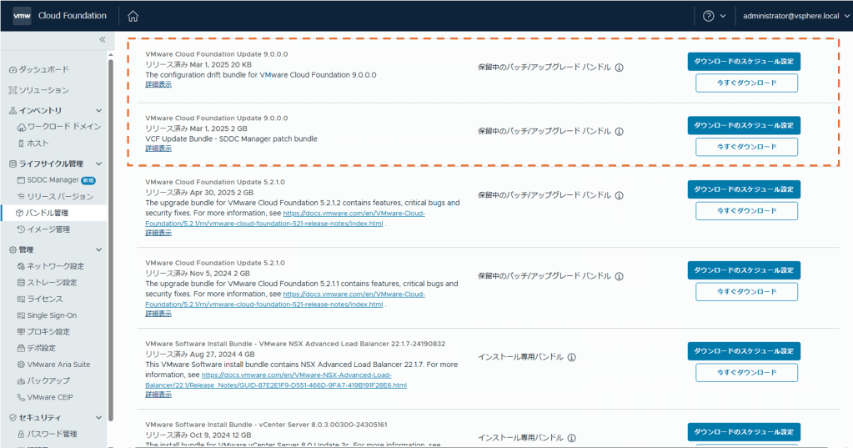
Task: Show details of NSX Load Balancer bundle
Action: pyautogui.click(x=158, y=395)
